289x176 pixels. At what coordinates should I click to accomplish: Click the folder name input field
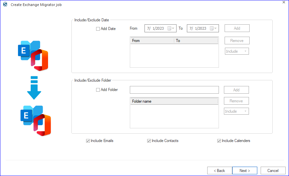click(x=174, y=90)
